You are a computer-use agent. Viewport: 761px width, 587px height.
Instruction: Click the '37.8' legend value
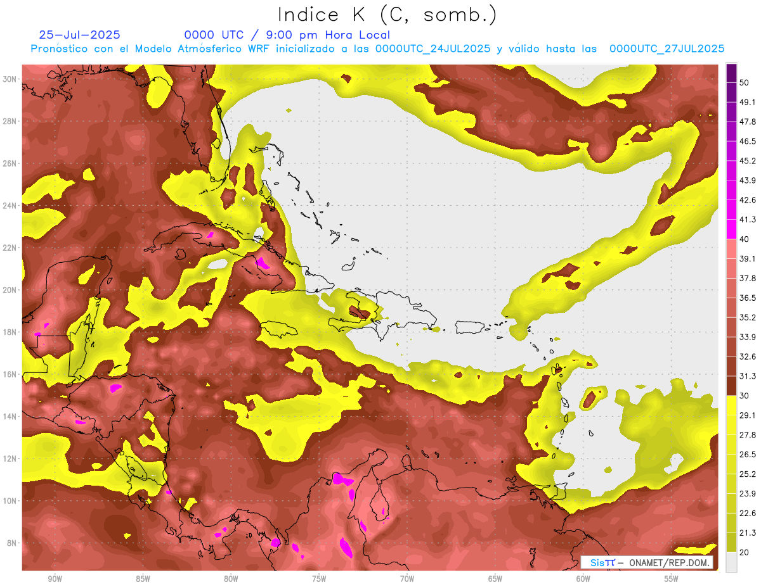tap(747, 278)
